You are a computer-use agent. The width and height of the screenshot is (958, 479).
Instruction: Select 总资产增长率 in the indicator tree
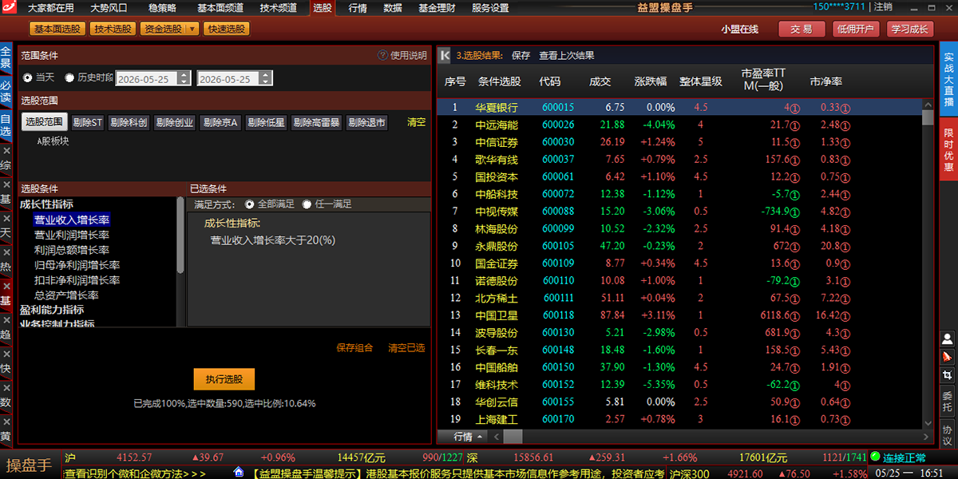[66, 295]
